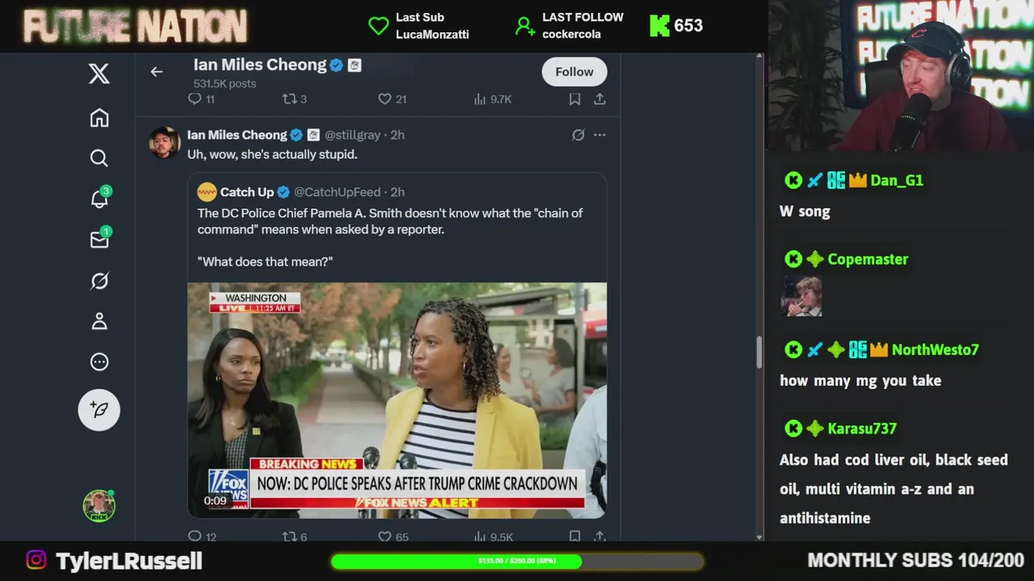View analytics showing 9.5K views
The height and width of the screenshot is (581, 1034).
(493, 537)
